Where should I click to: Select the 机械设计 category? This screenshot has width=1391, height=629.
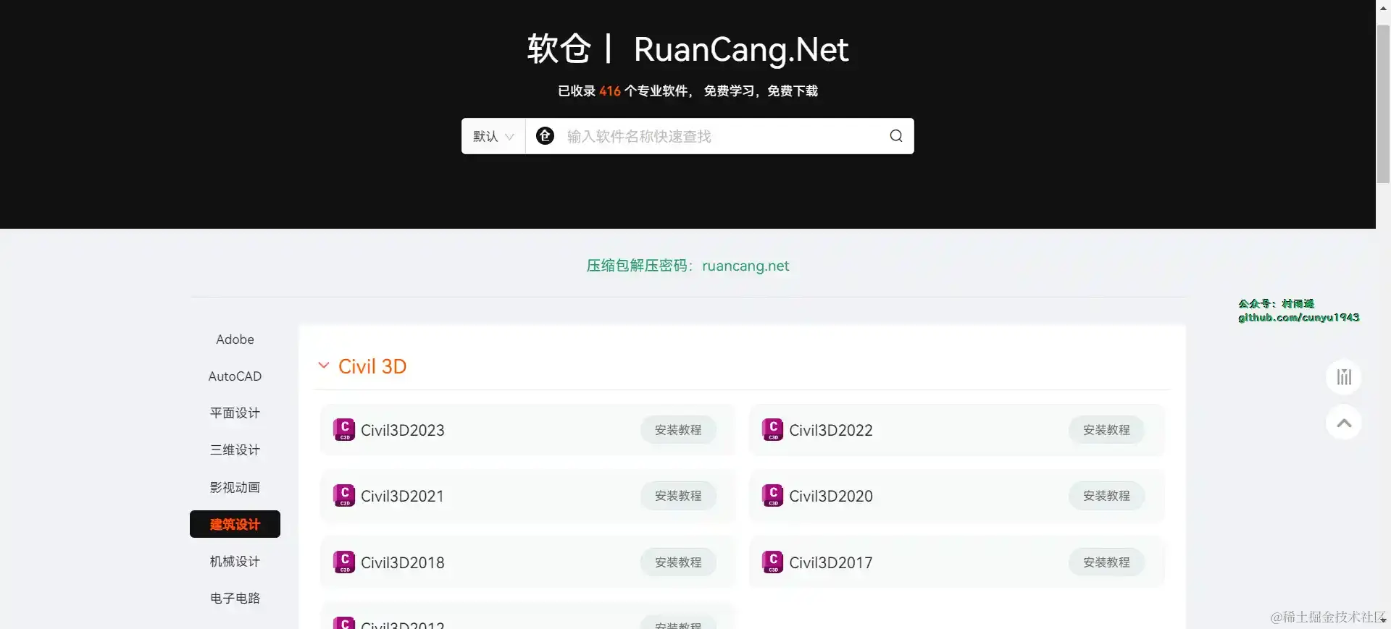tap(235, 561)
